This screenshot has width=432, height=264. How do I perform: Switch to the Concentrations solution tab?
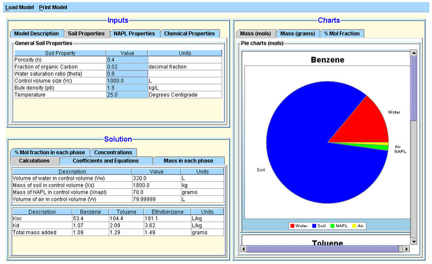pyautogui.click(x=113, y=152)
